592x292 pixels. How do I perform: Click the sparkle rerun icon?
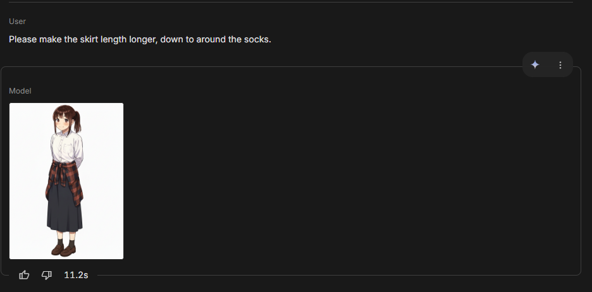pyautogui.click(x=535, y=65)
